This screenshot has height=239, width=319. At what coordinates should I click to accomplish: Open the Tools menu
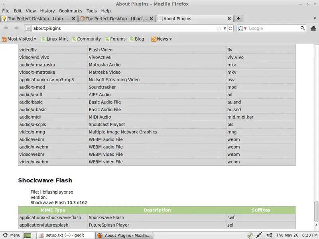click(x=92, y=11)
